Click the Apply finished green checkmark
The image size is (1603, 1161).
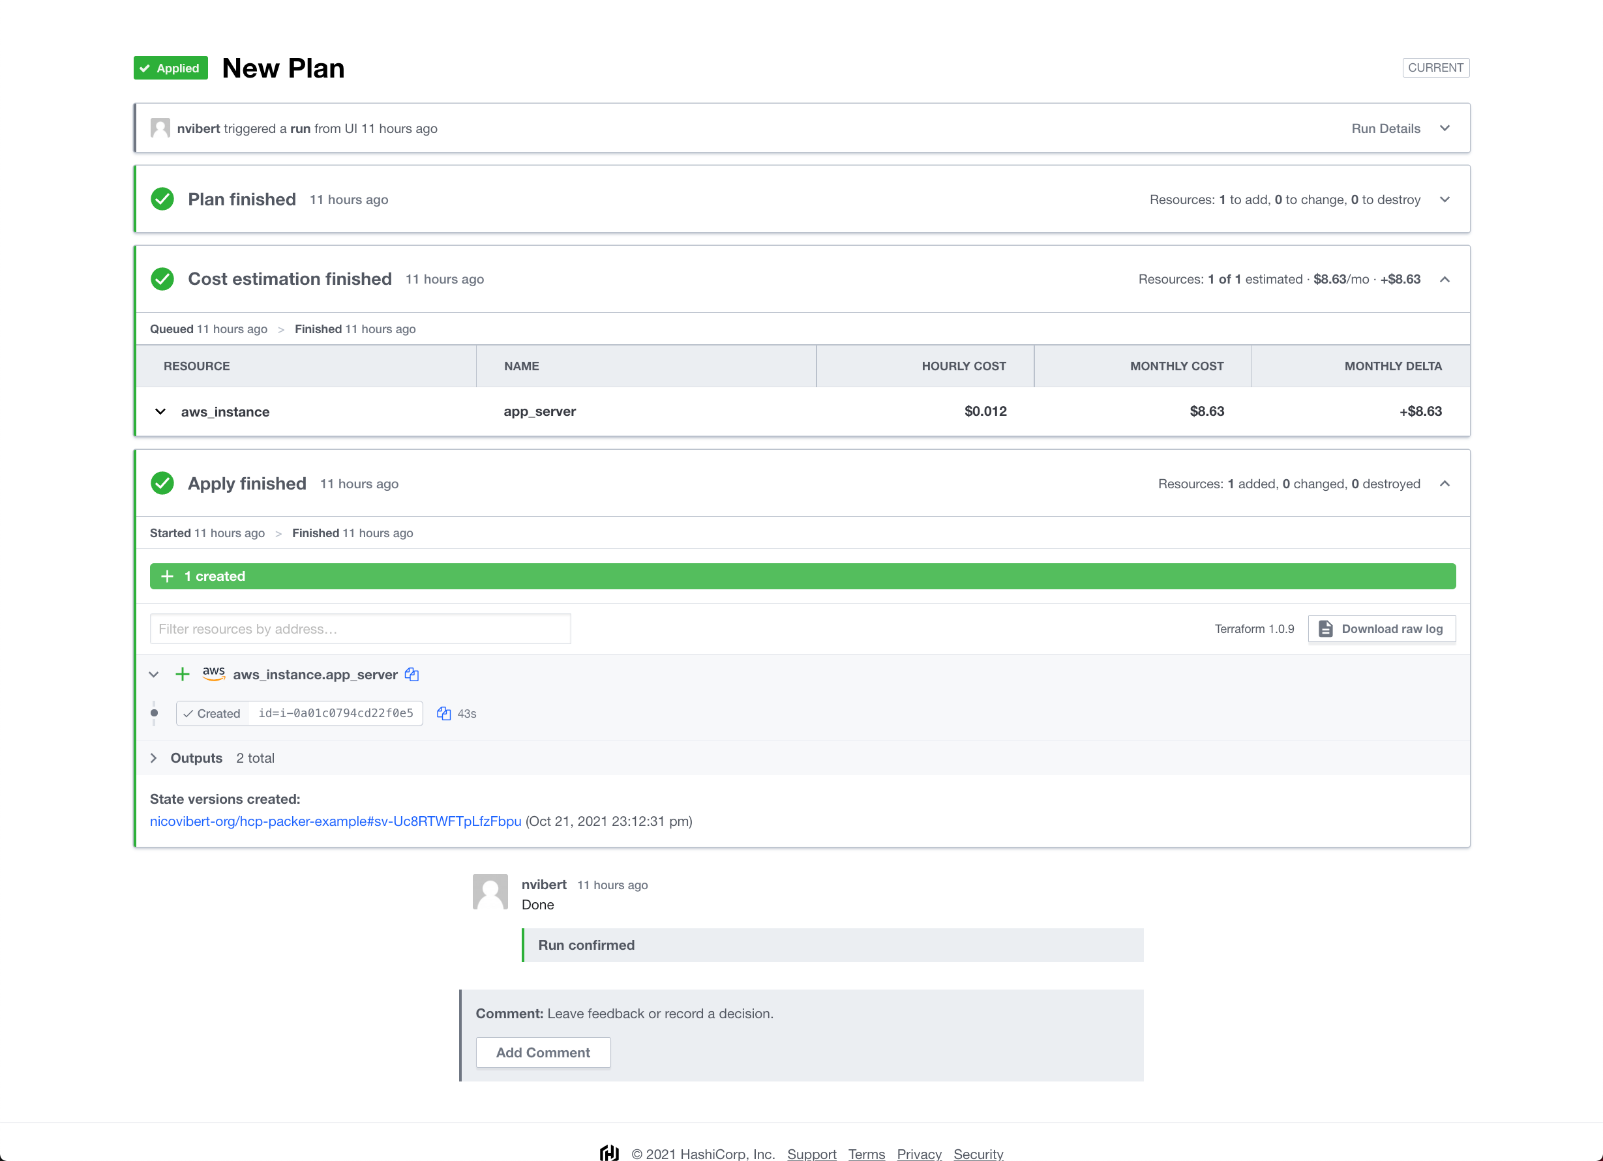pos(162,483)
